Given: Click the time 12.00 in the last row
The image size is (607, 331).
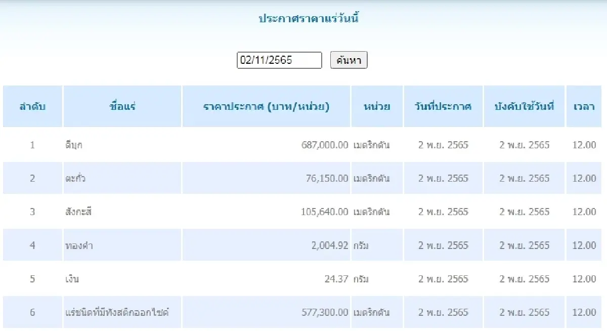Looking at the screenshot, I should [x=584, y=312].
